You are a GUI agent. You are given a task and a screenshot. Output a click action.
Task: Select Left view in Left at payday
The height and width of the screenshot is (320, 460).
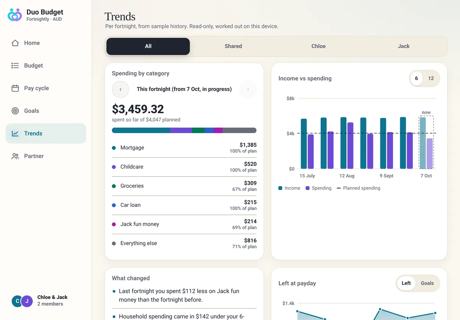click(x=406, y=283)
